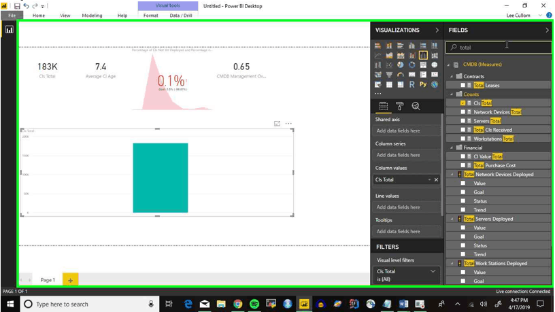The width and height of the screenshot is (555, 312).
Task: Pick the map globe visual
Action: pos(435,65)
